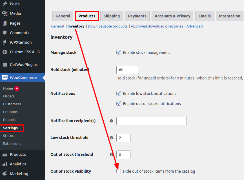Click the Custom CSS & JS plus icon

[5, 52]
